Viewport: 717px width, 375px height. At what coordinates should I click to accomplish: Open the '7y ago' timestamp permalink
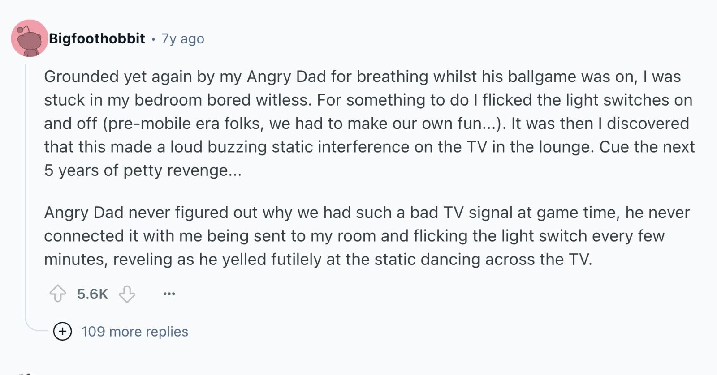click(183, 39)
